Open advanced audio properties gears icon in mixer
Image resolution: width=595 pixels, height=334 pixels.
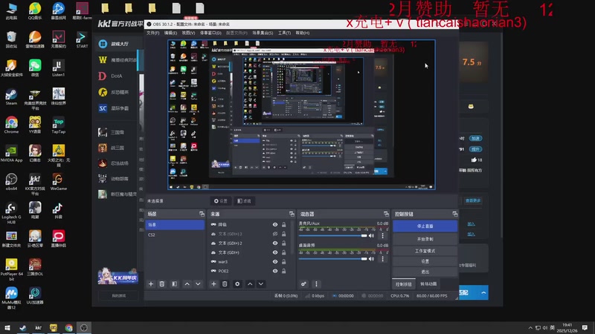click(303, 284)
